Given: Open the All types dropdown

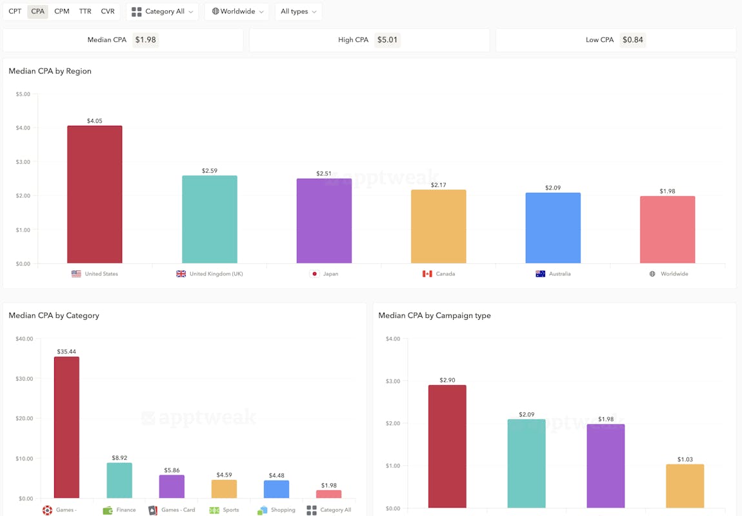Looking at the screenshot, I should (x=298, y=12).
